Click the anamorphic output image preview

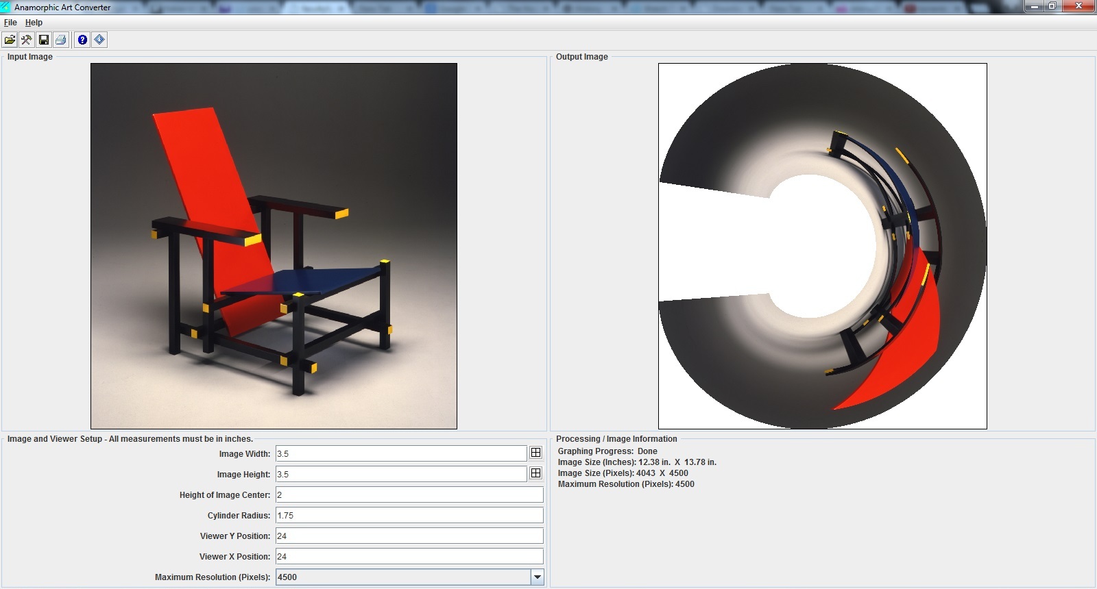(823, 246)
